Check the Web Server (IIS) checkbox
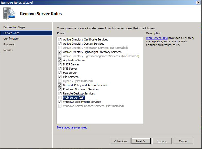This screenshot has width=202, height=149. pyautogui.click(x=60, y=98)
